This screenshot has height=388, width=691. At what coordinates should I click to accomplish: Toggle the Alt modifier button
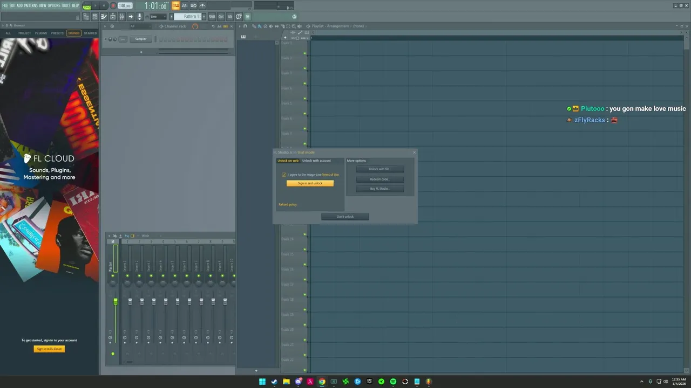click(x=230, y=17)
